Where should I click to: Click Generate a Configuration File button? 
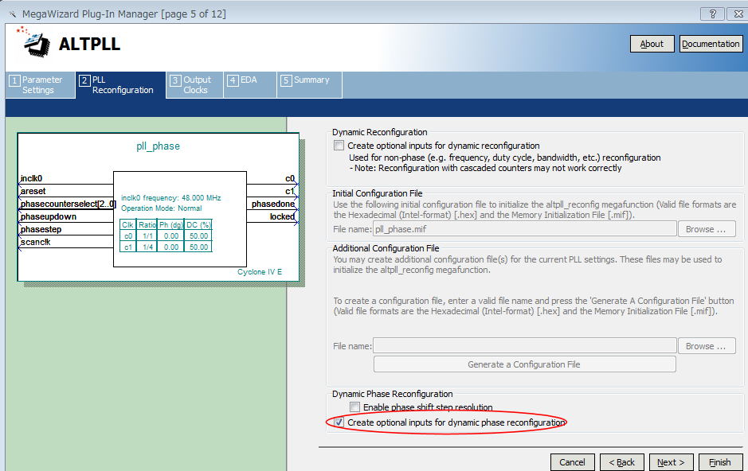(524, 364)
